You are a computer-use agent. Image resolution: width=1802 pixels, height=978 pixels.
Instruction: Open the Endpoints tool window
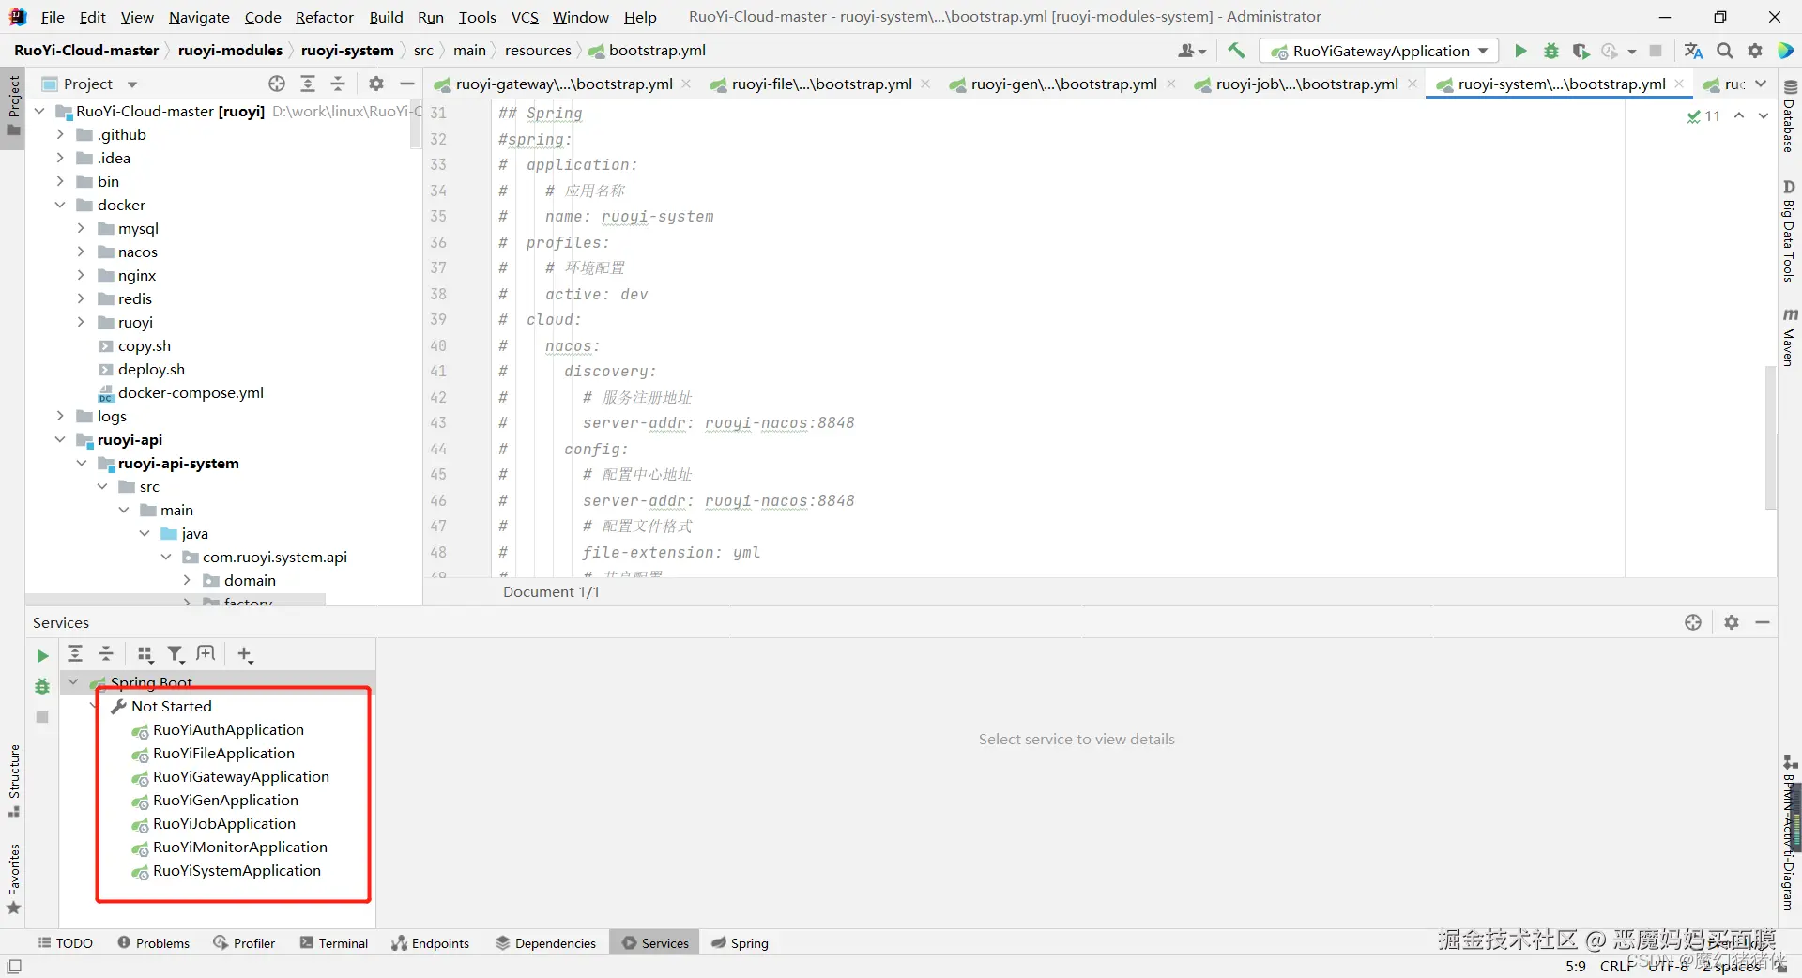click(431, 943)
